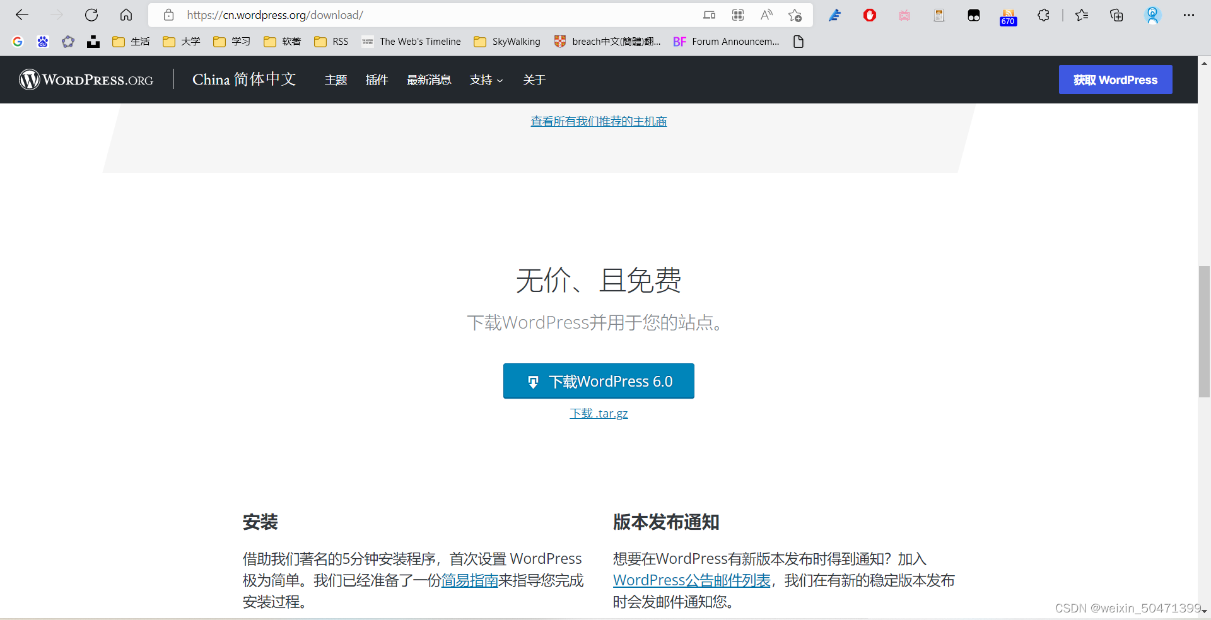Viewport: 1211px width, 620px height.
Task: Click inside the address bar
Action: pos(378,15)
